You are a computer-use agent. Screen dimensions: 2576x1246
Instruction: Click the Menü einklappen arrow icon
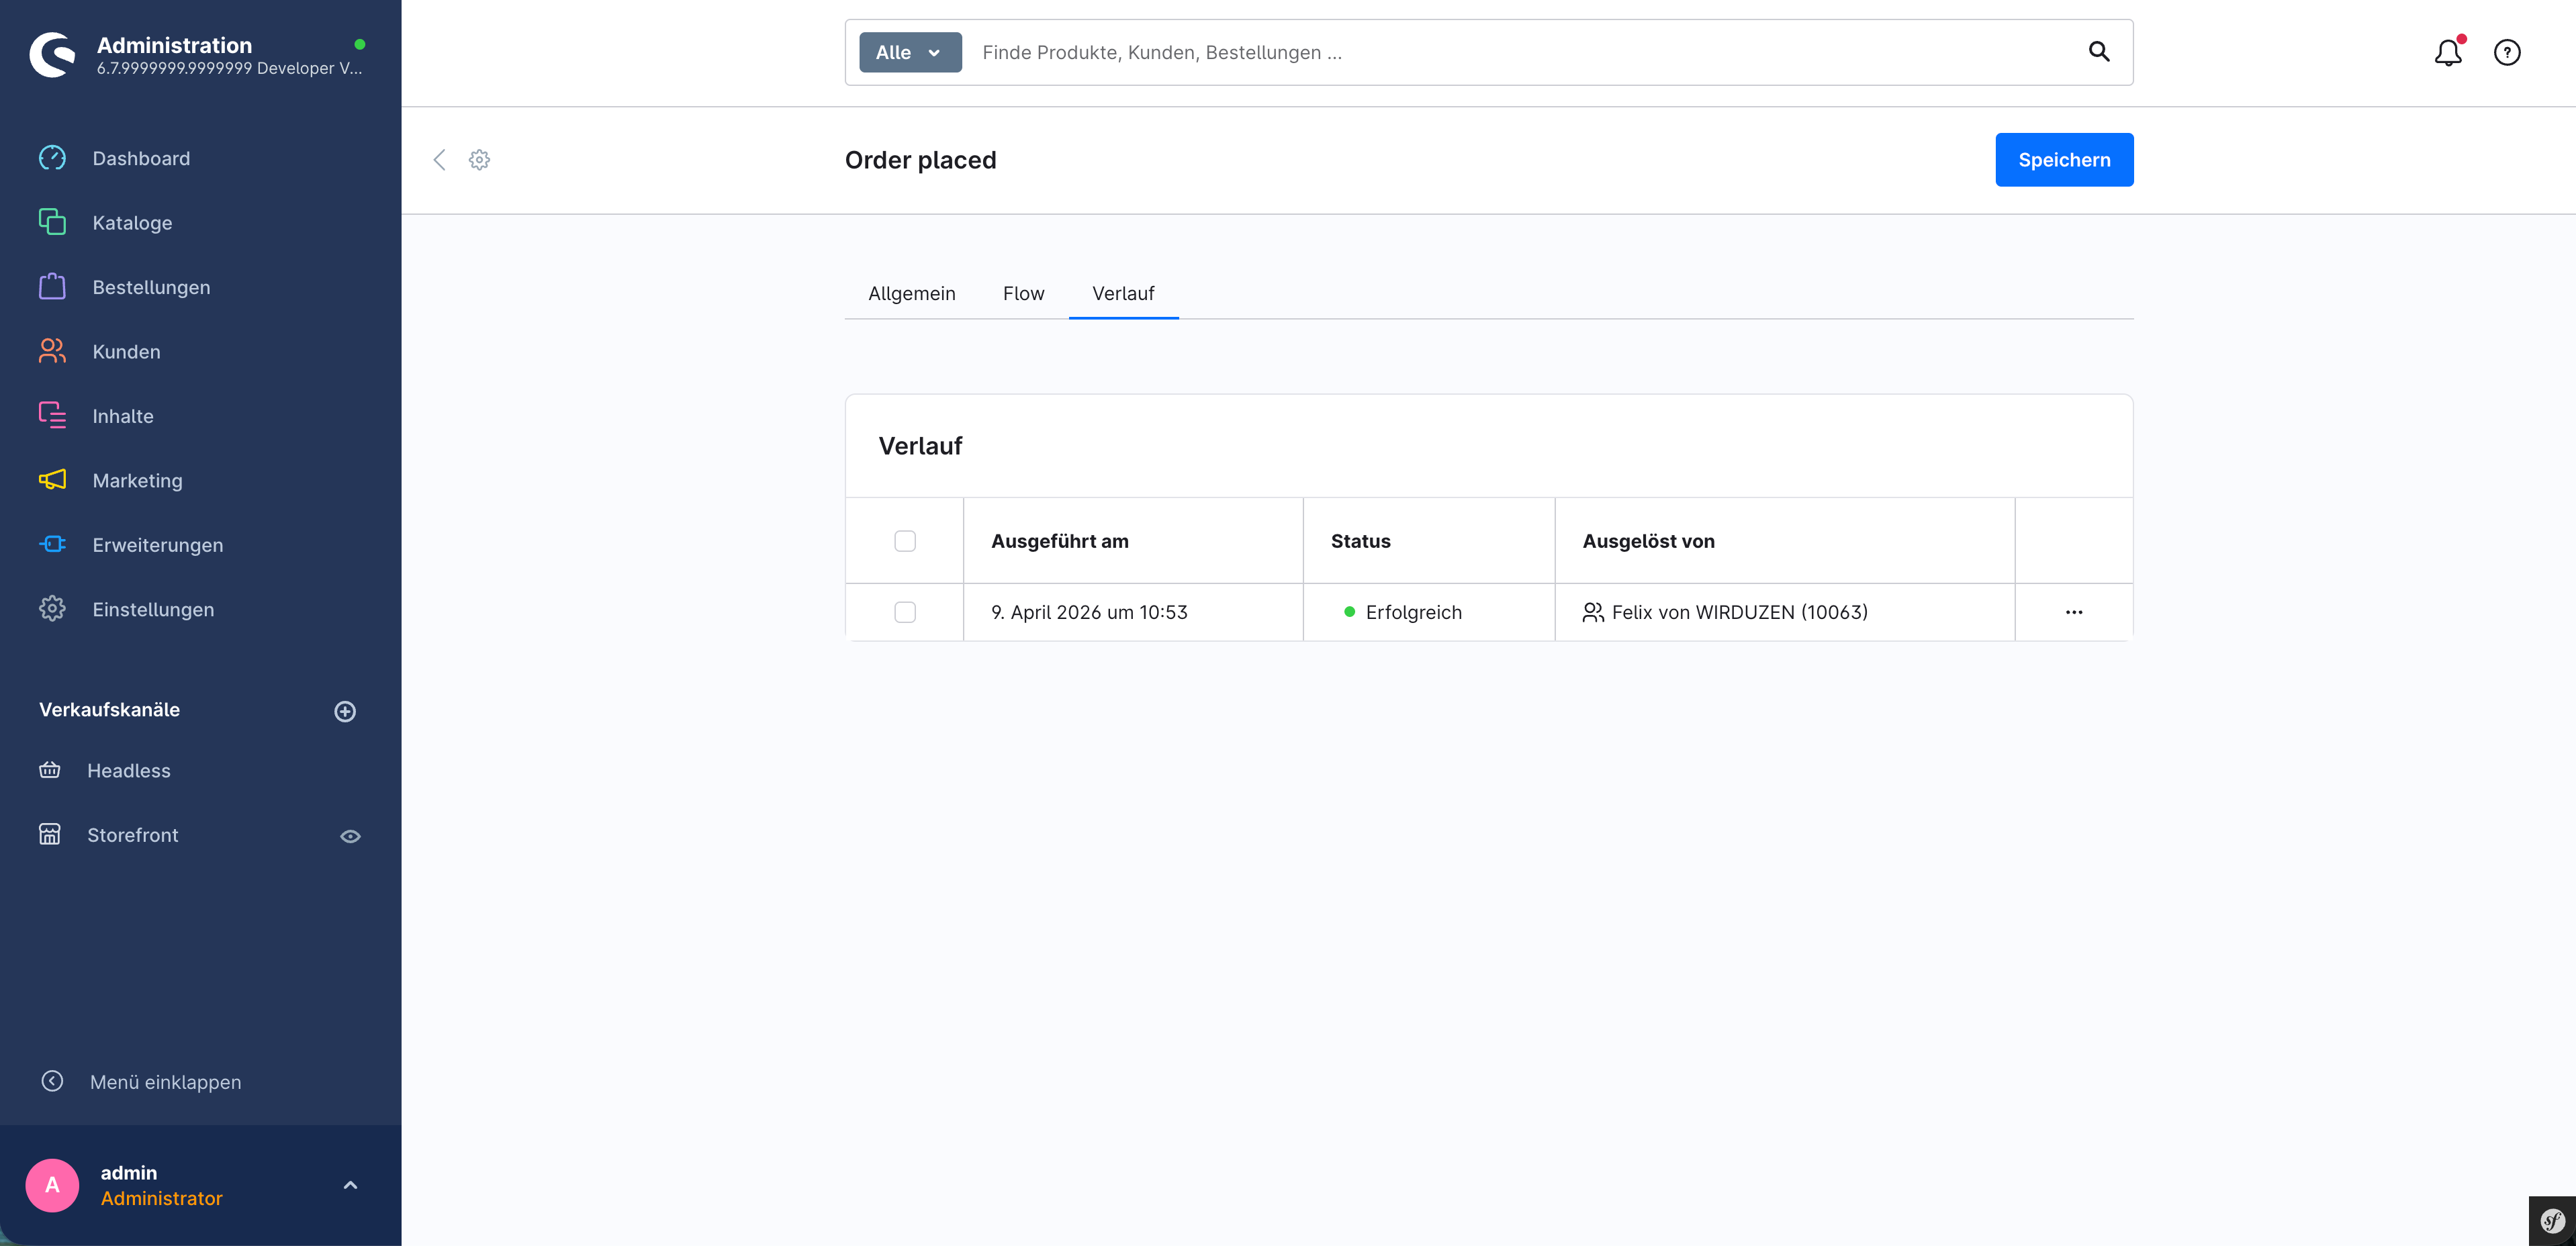pyautogui.click(x=52, y=1081)
